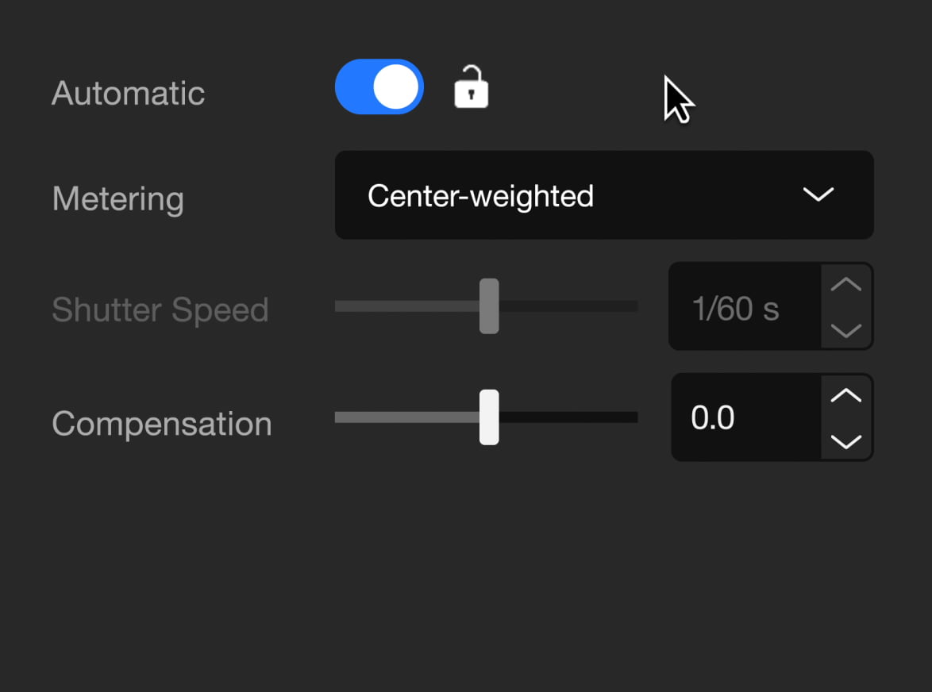
Task: Click Compensation track right of handle
Action: pos(568,417)
